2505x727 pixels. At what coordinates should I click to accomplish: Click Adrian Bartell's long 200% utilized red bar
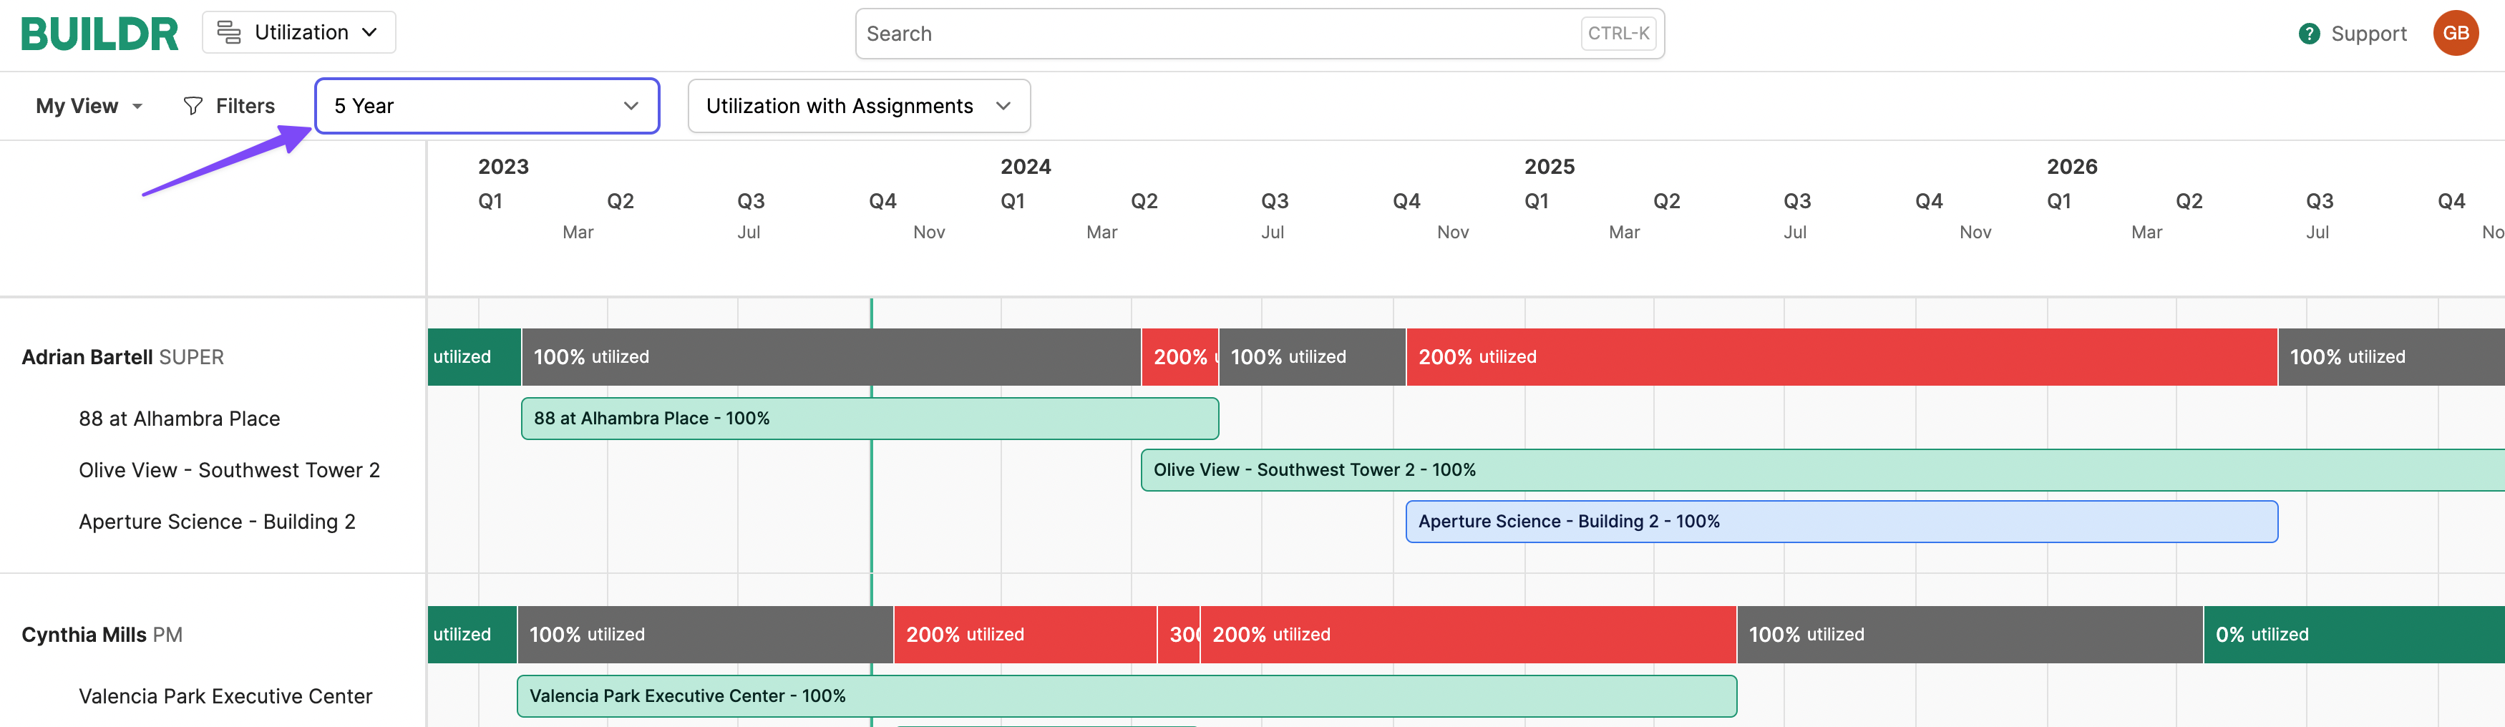coord(1840,356)
